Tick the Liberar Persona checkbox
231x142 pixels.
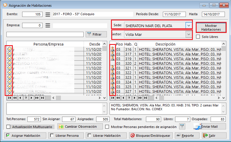(52, 136)
